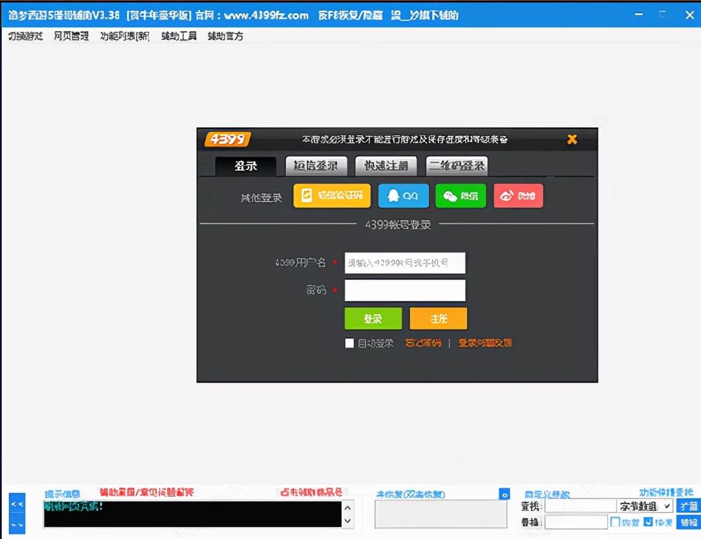Open the 功能列表[新] menu
Screen dimensions: 701x539
(x=125, y=36)
